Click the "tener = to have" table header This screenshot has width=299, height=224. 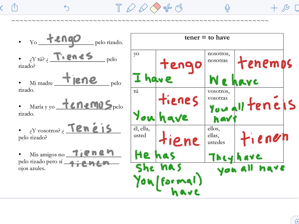click(x=207, y=37)
